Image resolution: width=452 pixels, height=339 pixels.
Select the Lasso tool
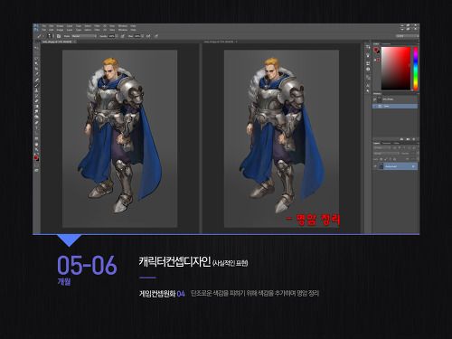coord(37,59)
